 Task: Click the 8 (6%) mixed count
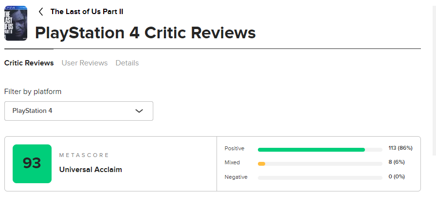pyautogui.click(x=397, y=162)
